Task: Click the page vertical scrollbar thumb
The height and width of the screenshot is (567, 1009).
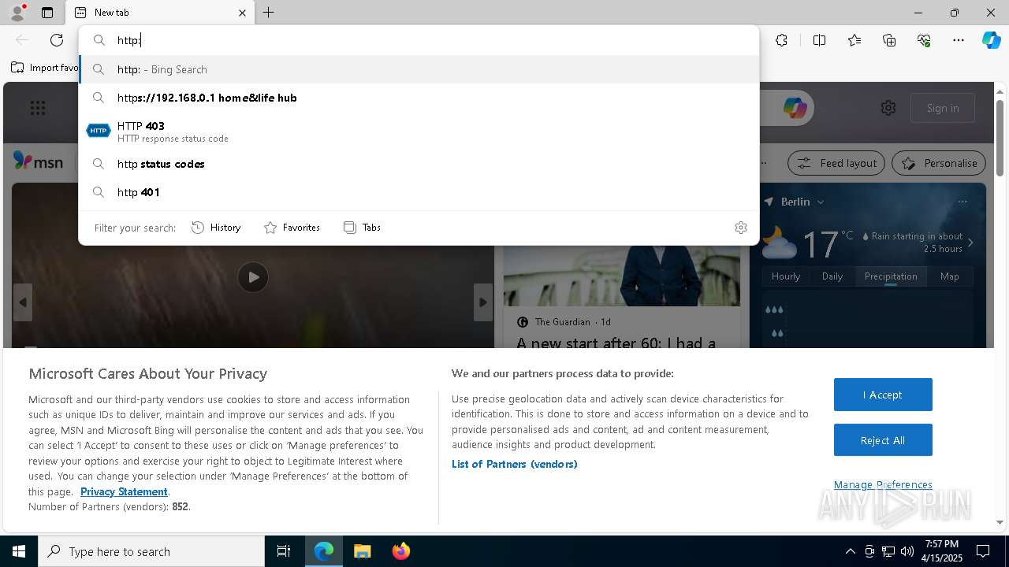Action: point(1000,138)
